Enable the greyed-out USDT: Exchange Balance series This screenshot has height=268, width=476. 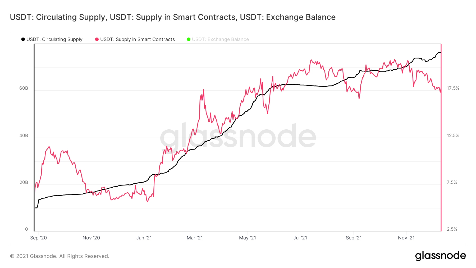point(220,39)
